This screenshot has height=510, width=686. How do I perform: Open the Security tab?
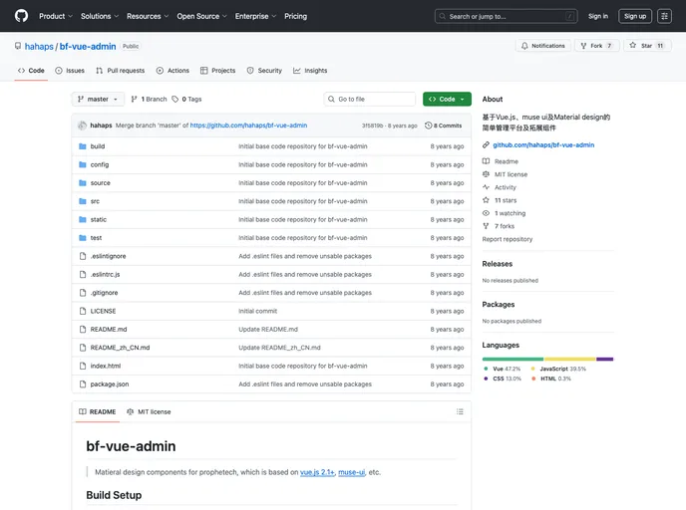coord(264,71)
